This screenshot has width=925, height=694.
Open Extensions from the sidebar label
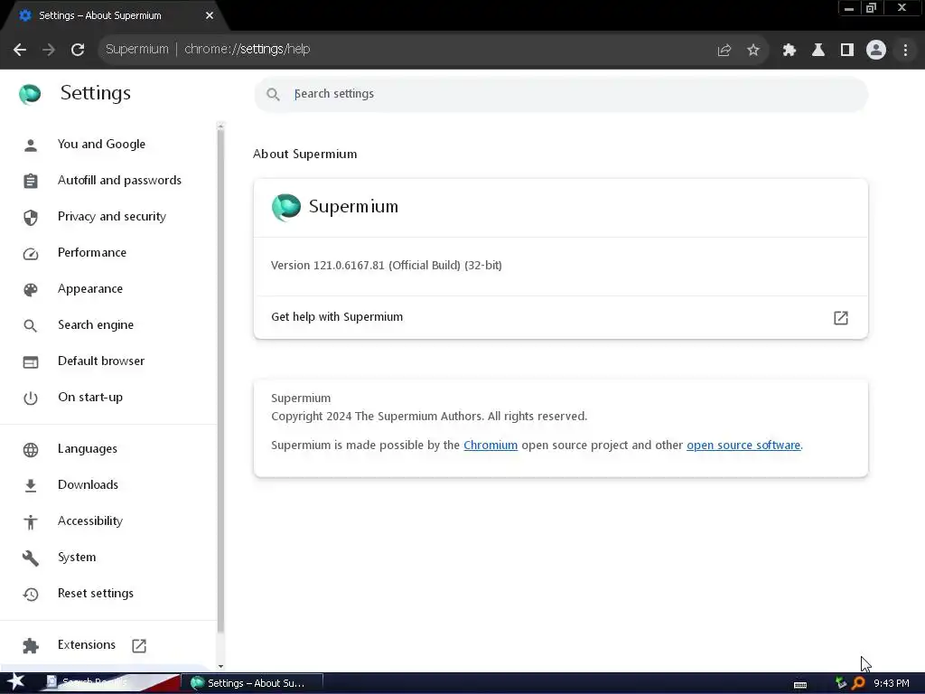pos(87,644)
